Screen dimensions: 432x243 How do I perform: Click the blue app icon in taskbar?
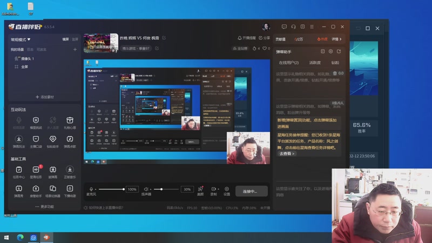coord(33,238)
